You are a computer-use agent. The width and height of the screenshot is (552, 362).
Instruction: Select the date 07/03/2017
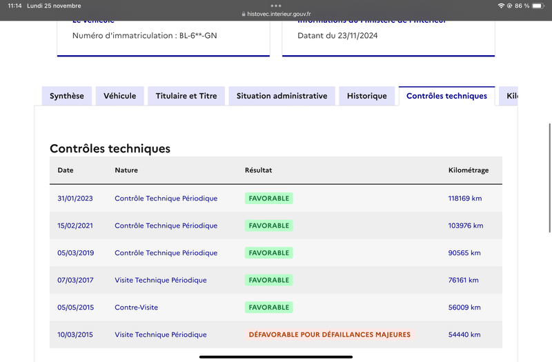(75, 280)
